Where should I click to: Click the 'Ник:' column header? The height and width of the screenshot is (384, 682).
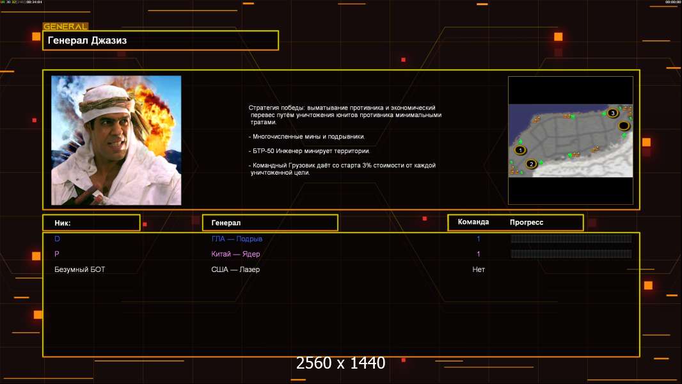coord(91,223)
